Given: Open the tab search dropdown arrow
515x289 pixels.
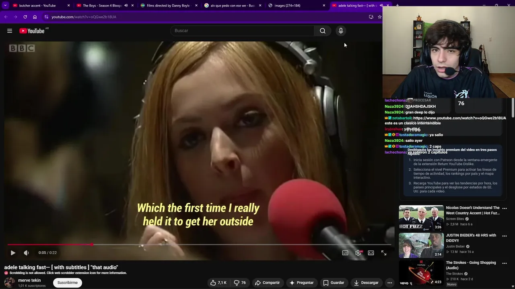Looking at the screenshot, I should [5, 6].
